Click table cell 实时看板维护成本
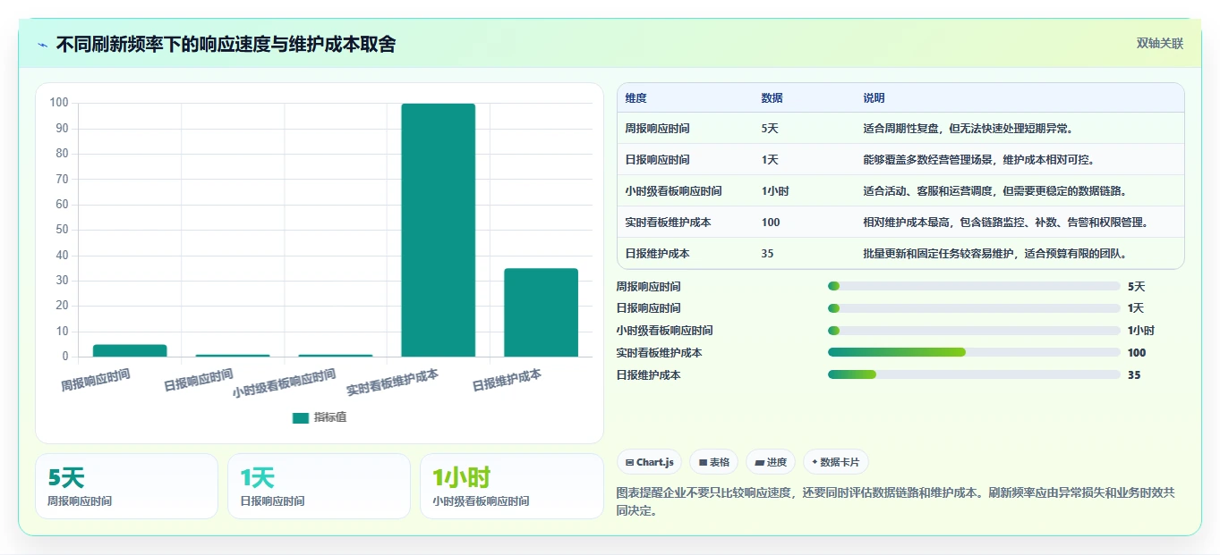 click(x=668, y=223)
